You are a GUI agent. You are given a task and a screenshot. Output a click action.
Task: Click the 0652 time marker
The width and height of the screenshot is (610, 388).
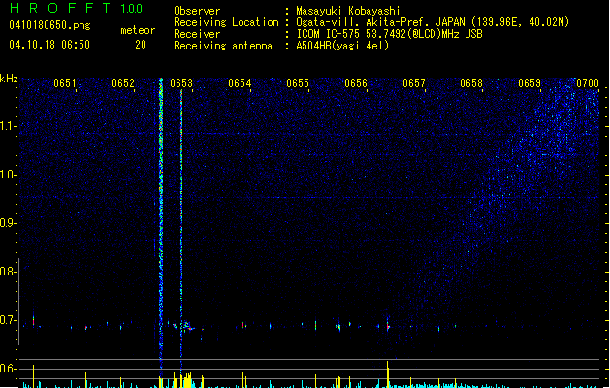[123, 83]
